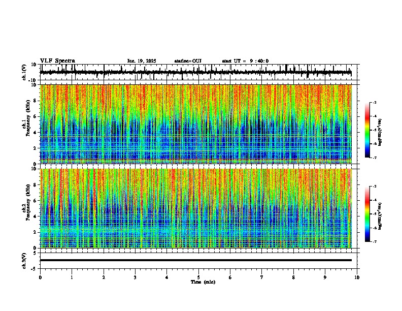
Task: Click the ch.2 color bar unit label
Action: click(380, 216)
